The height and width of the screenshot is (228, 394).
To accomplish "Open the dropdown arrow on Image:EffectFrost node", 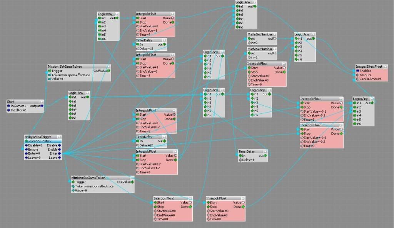I will tap(386, 67).
